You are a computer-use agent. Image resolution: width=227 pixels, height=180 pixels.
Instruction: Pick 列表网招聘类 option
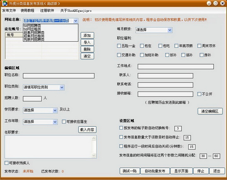[x=51, y=39]
